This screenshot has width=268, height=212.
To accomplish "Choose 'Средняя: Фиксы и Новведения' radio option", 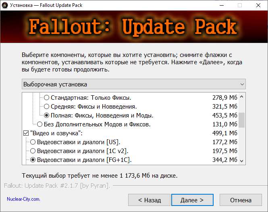I will click(46, 107).
